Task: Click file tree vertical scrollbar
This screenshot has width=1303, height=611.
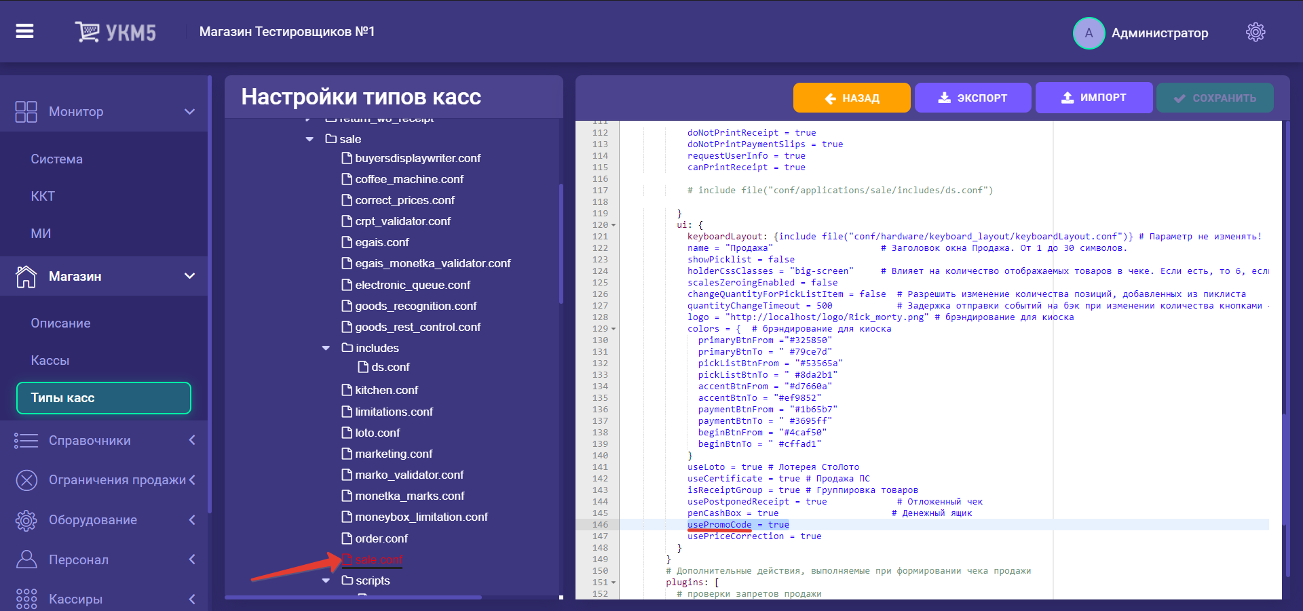Action: [x=561, y=244]
